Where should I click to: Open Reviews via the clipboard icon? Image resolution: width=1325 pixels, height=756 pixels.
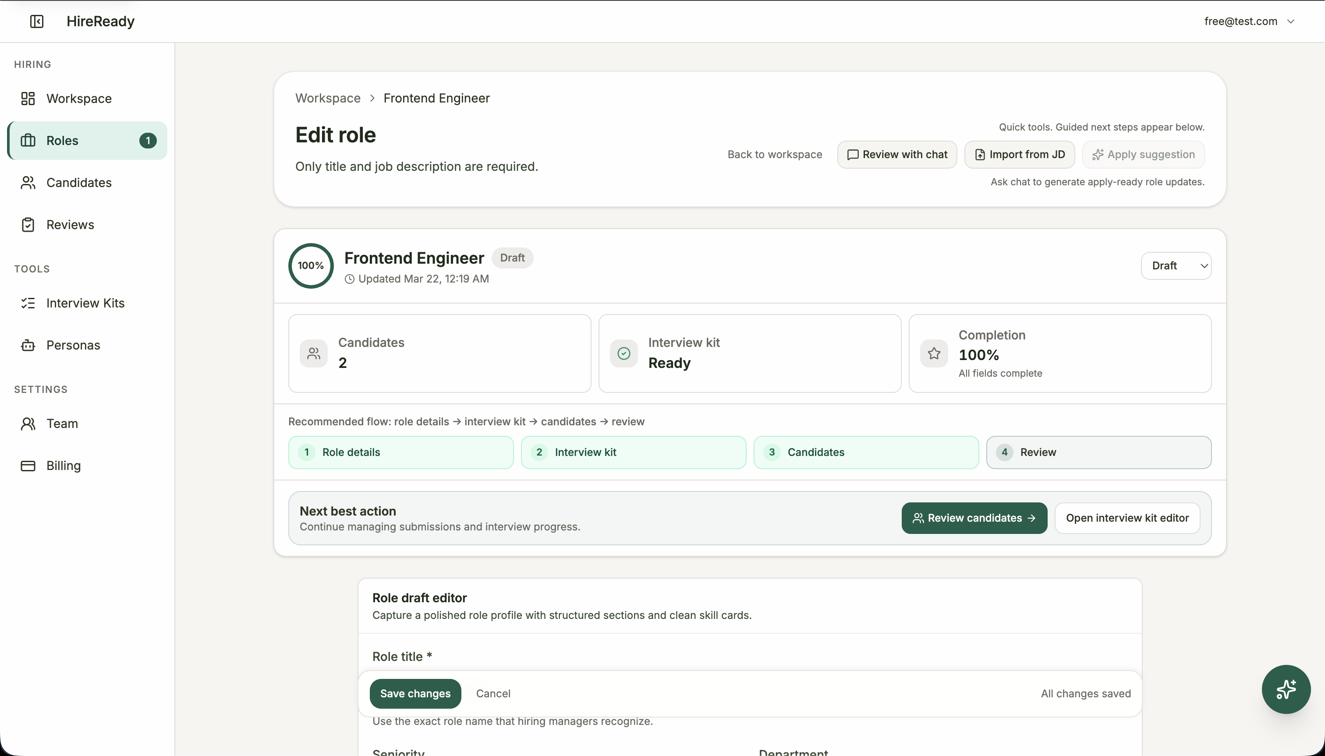28,224
